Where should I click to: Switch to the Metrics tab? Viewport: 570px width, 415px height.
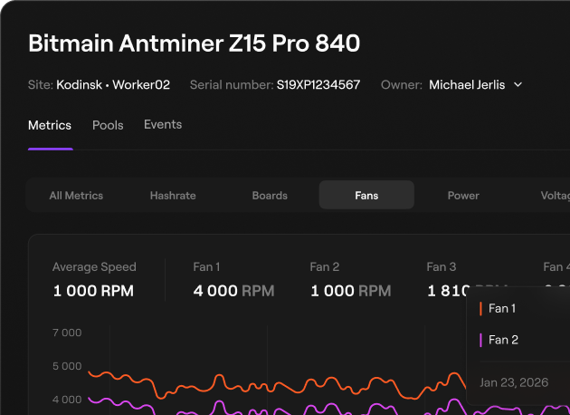(x=50, y=125)
